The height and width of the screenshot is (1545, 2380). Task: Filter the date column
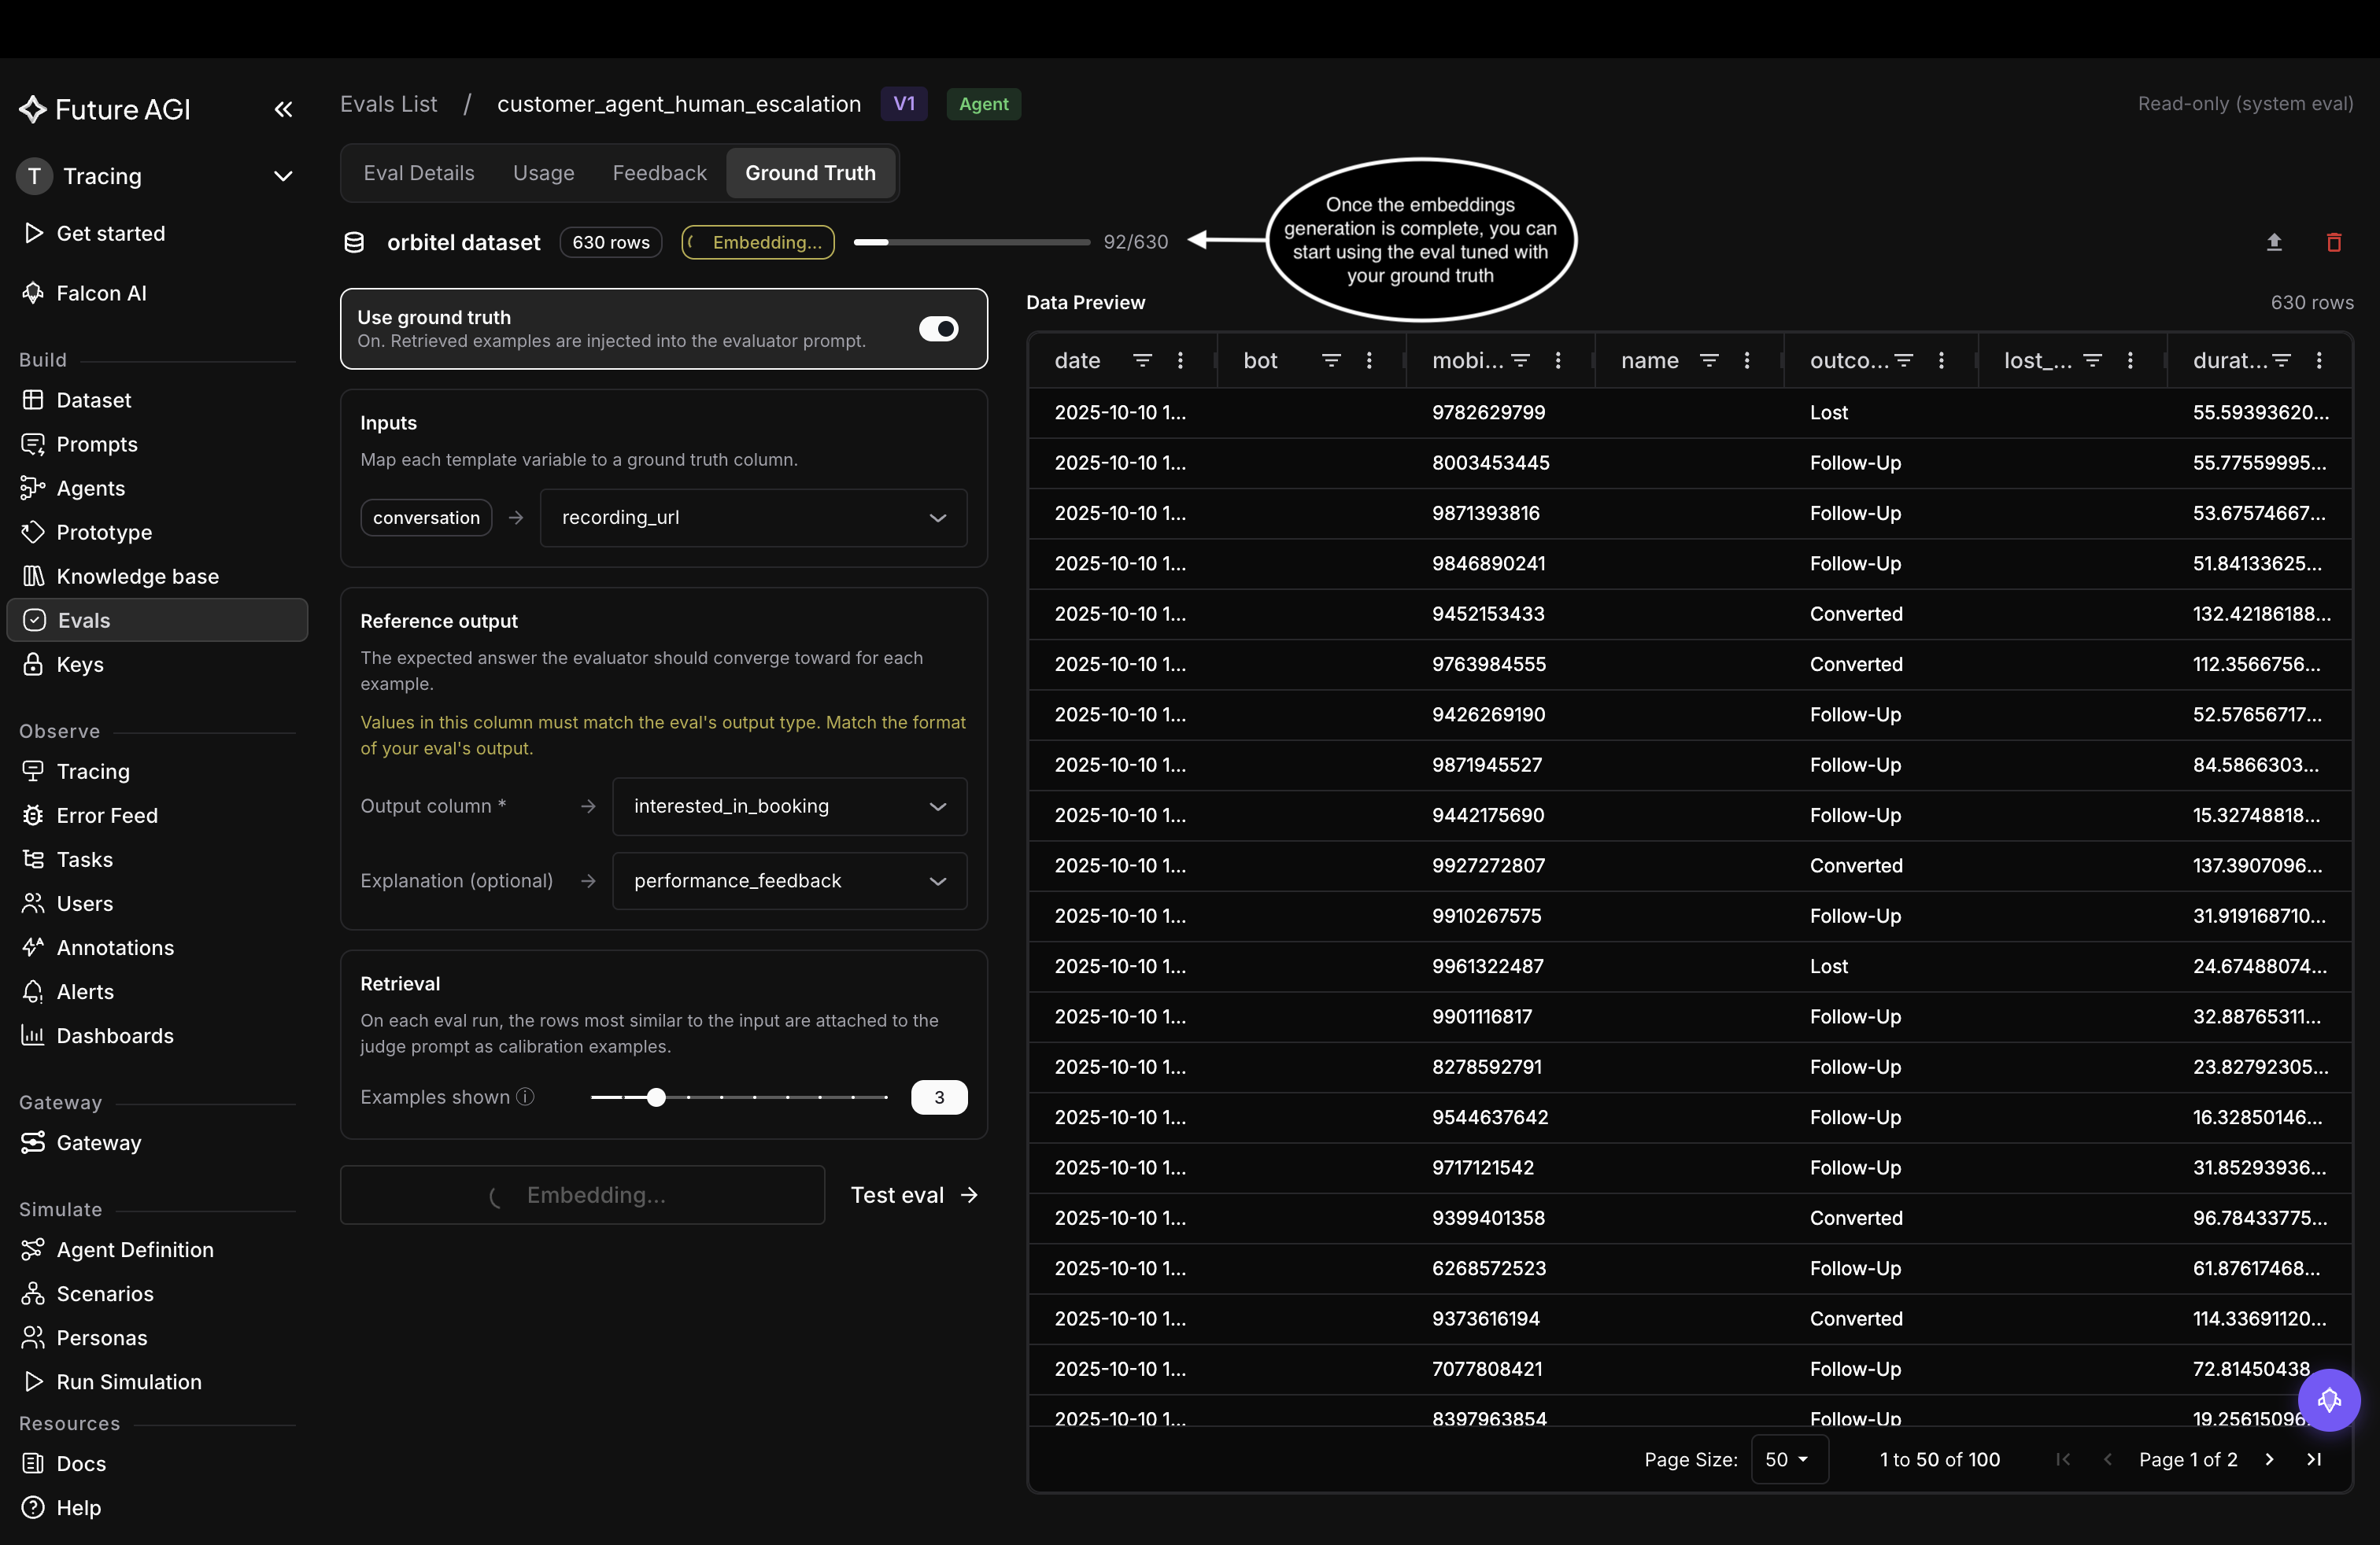[x=1142, y=361]
